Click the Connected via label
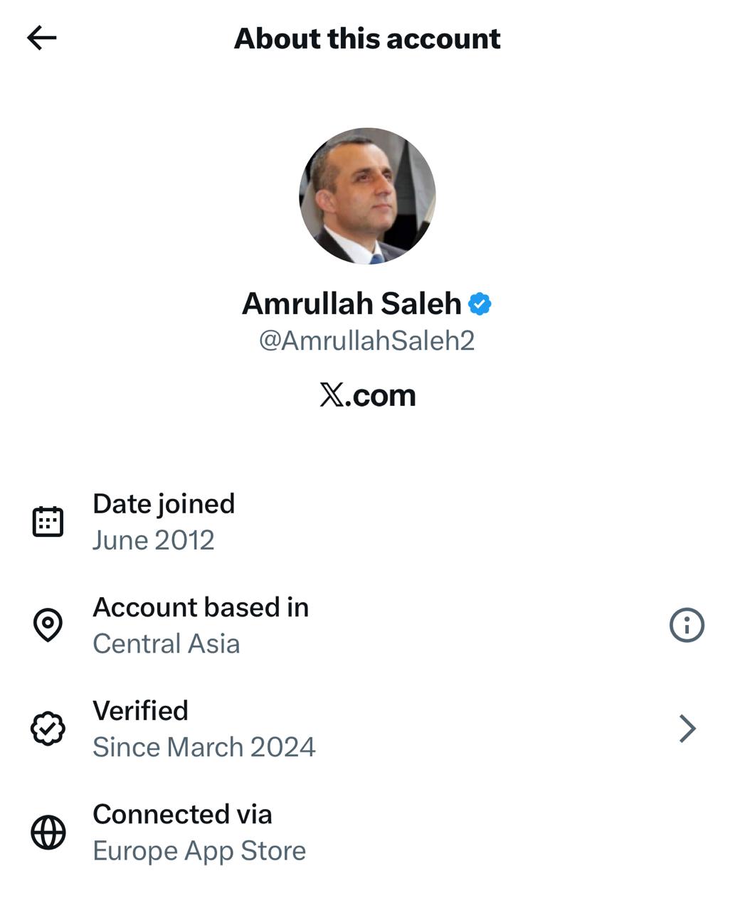The image size is (735, 910). 182,814
